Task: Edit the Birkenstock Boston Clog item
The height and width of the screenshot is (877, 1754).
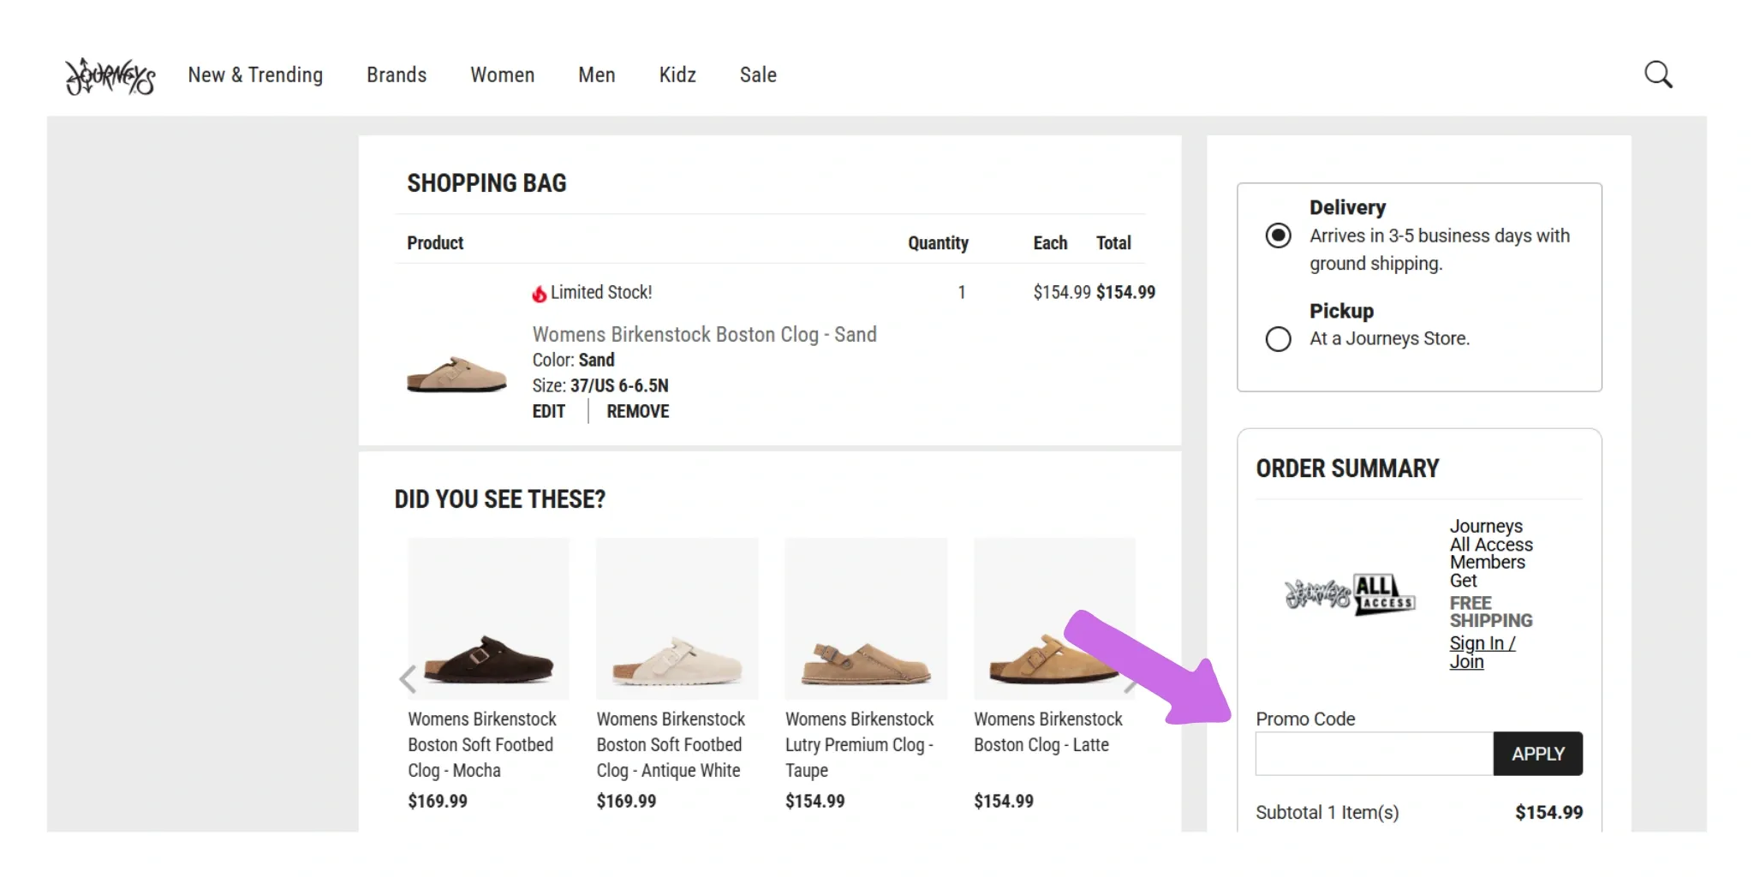Action: pyautogui.click(x=548, y=411)
